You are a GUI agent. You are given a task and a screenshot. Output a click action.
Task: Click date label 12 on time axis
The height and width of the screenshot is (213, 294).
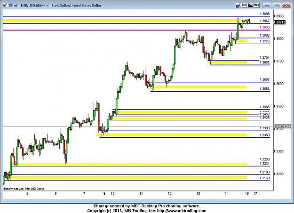point(170,194)
